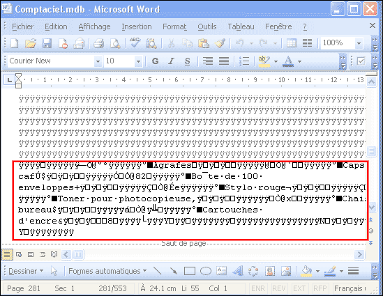383x296 pixels.
Task: Insert a table with the table icon
Action: [x=292, y=43]
